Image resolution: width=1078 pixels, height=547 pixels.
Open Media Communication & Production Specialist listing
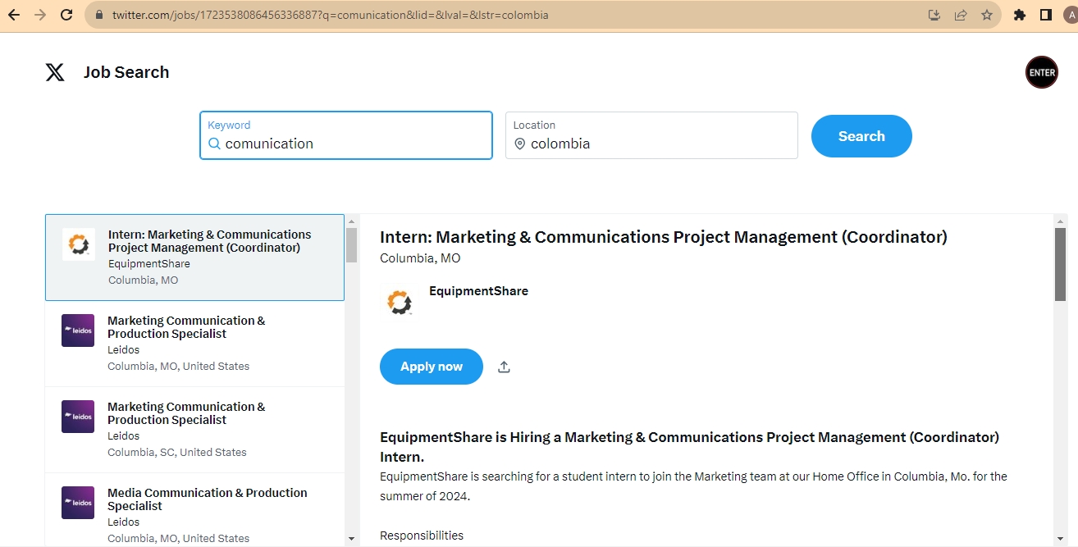(x=194, y=509)
